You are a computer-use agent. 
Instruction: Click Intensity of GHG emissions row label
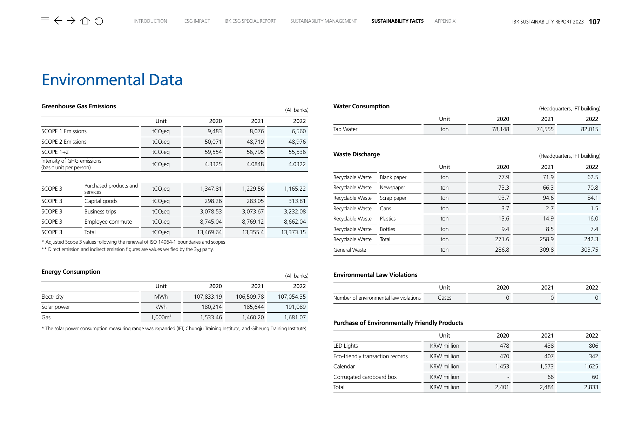coord(71,164)
